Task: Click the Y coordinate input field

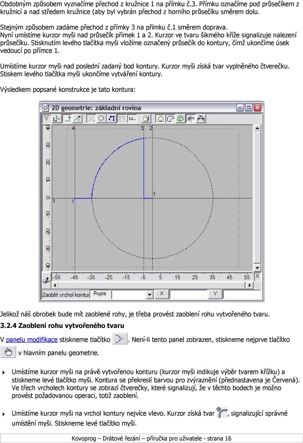Action: coord(242,294)
